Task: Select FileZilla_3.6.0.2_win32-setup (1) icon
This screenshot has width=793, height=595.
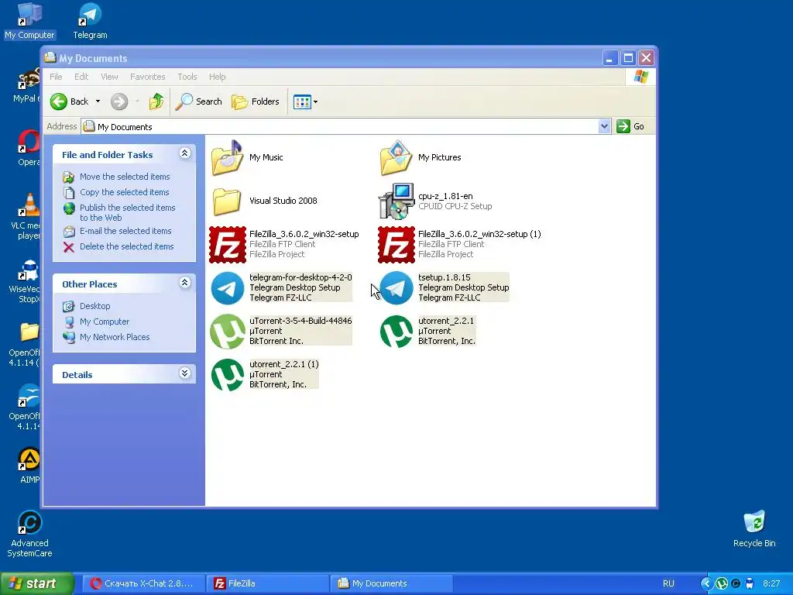Action: pyautogui.click(x=396, y=245)
